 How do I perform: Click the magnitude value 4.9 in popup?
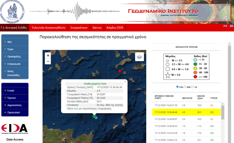click(98, 91)
